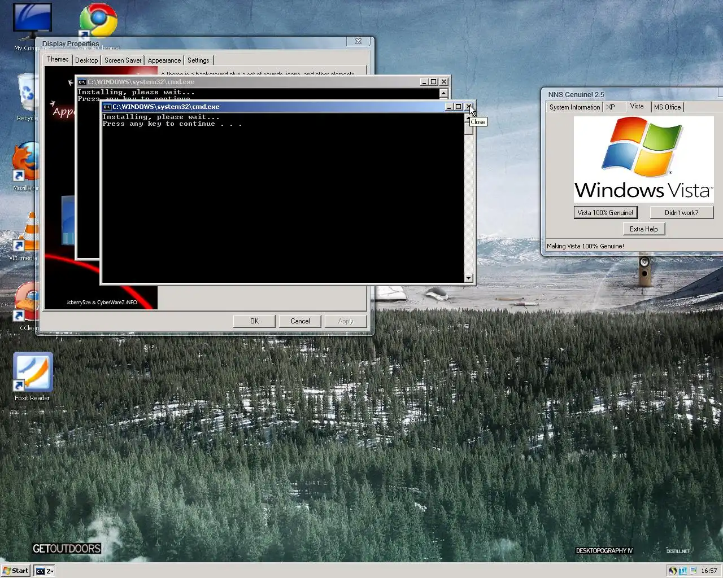Click the Didn't work? button
The image size is (723, 578).
pyautogui.click(x=682, y=213)
